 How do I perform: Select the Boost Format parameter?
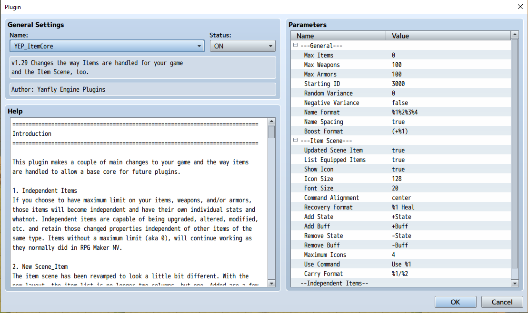pyautogui.click(x=401, y=131)
